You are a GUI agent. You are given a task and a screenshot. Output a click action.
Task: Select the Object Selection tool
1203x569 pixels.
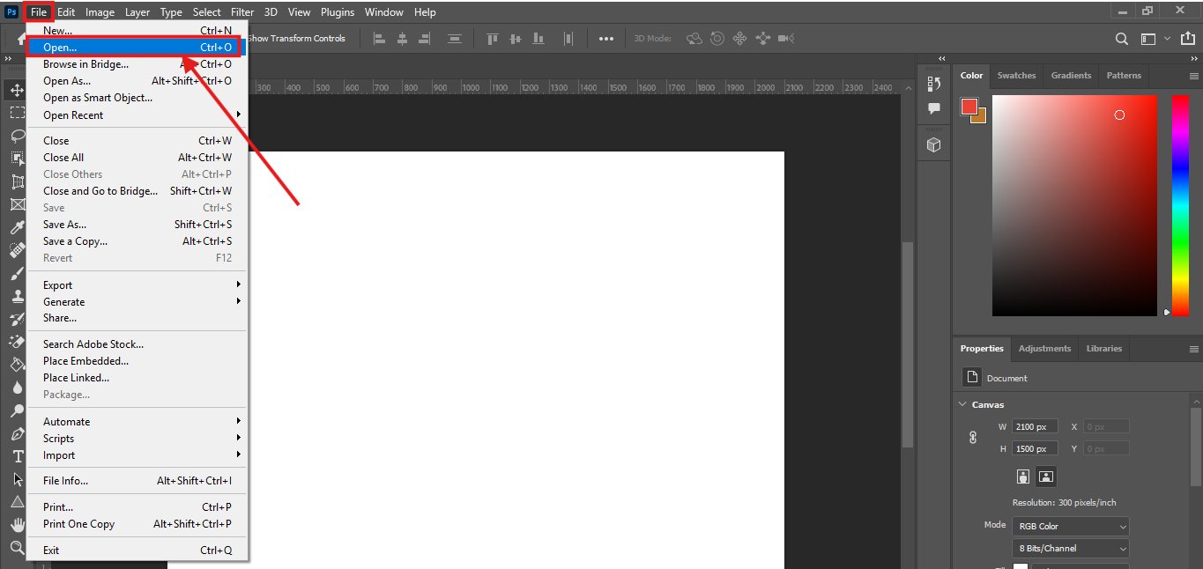(x=17, y=159)
